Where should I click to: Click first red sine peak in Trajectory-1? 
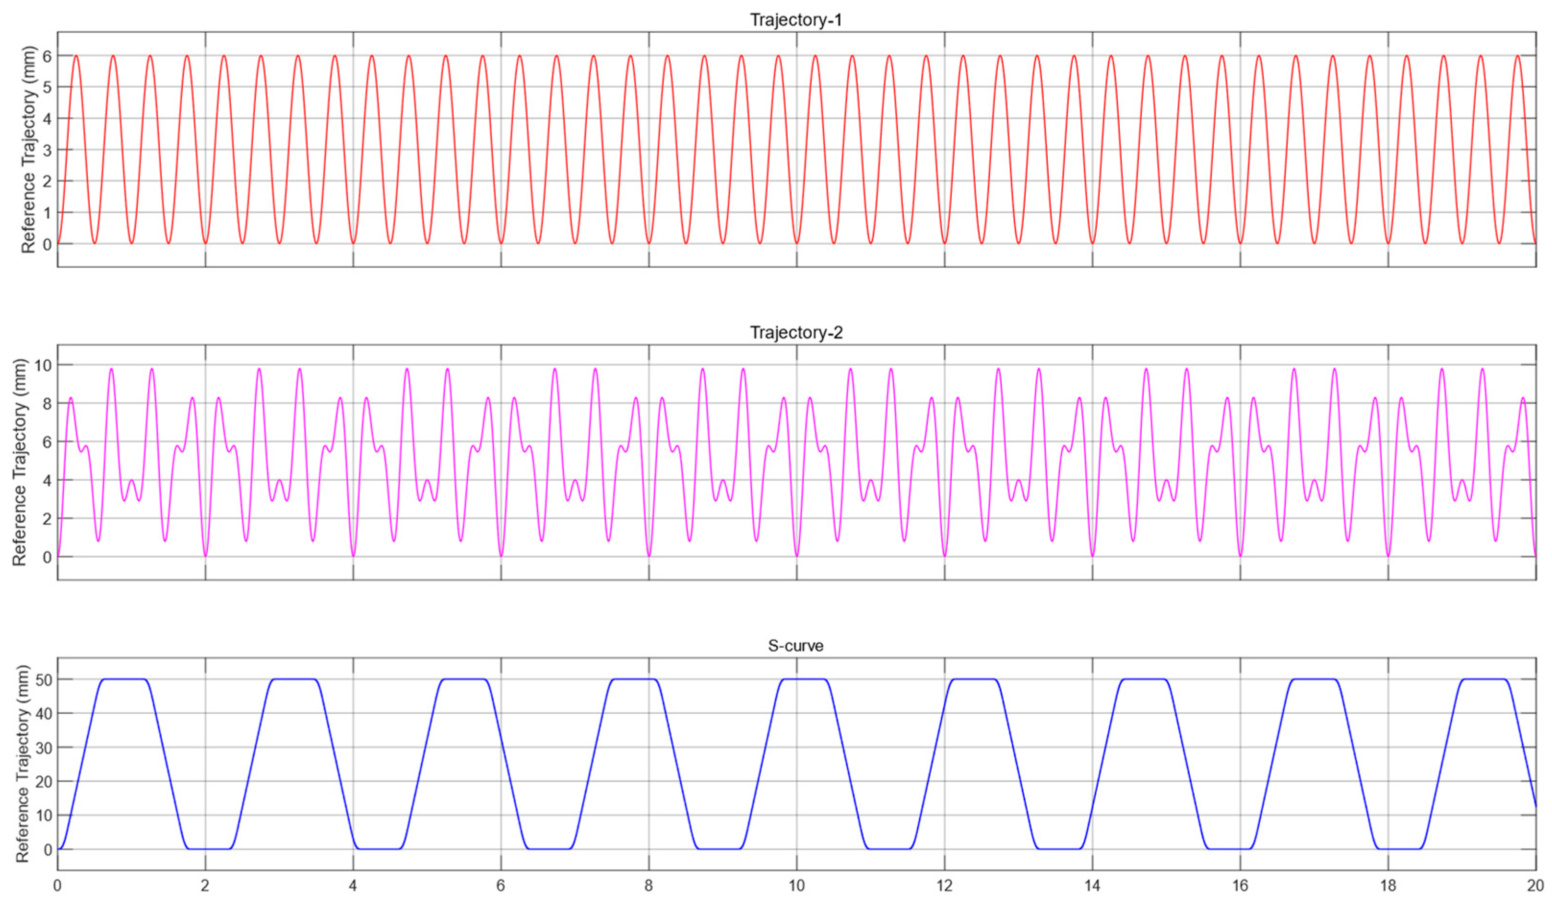point(76,56)
